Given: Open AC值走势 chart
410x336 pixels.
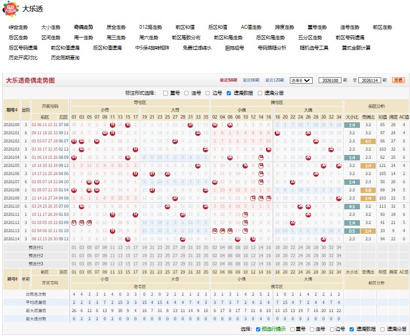Looking at the screenshot, I should (251, 27).
